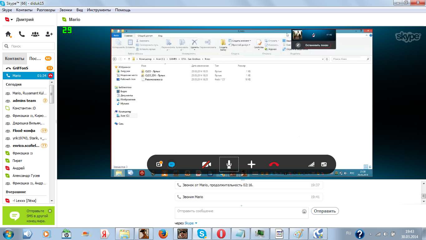The image size is (426, 240).
Task: Open Opera from the taskbar
Action: 221,233
